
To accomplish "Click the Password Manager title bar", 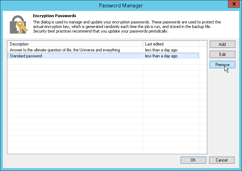I will (x=121, y=6).
